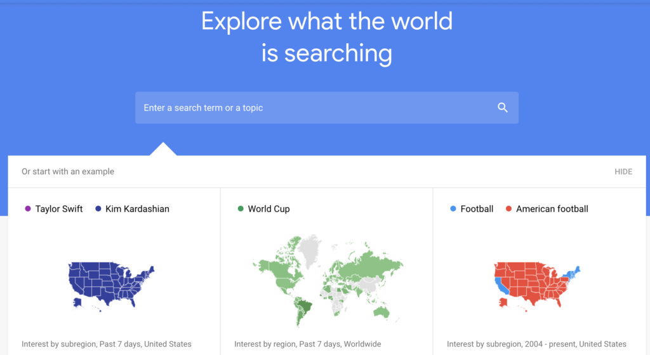
Task: Click 'Interest by region, Past 7 days, Worldwide'
Action: coord(308,344)
